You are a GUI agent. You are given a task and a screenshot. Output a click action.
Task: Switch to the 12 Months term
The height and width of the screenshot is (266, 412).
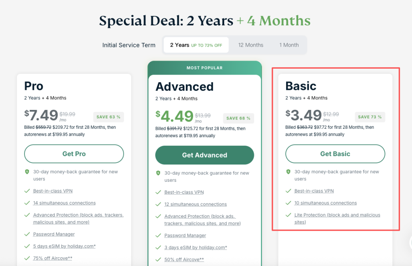251,45
